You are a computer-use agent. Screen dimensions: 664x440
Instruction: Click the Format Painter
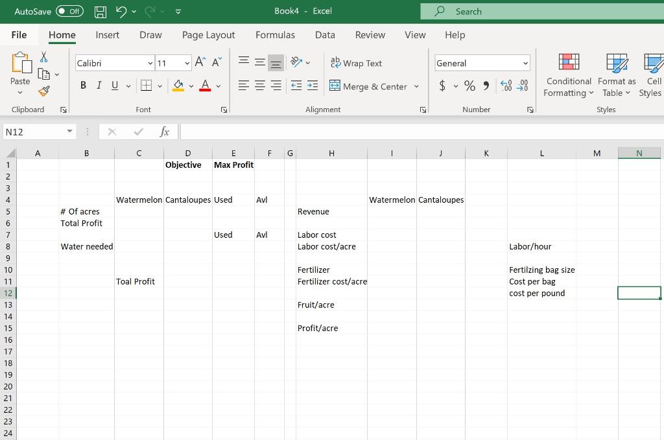click(44, 91)
